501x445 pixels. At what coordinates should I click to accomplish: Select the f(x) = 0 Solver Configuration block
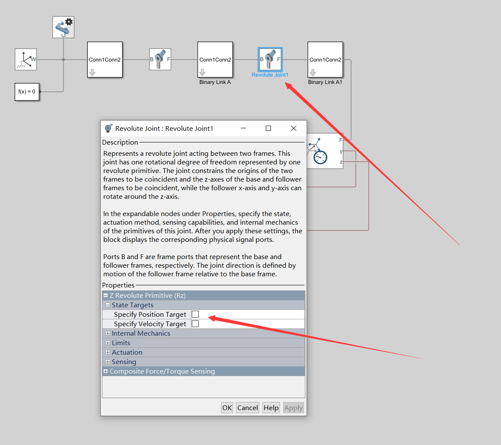[27, 92]
